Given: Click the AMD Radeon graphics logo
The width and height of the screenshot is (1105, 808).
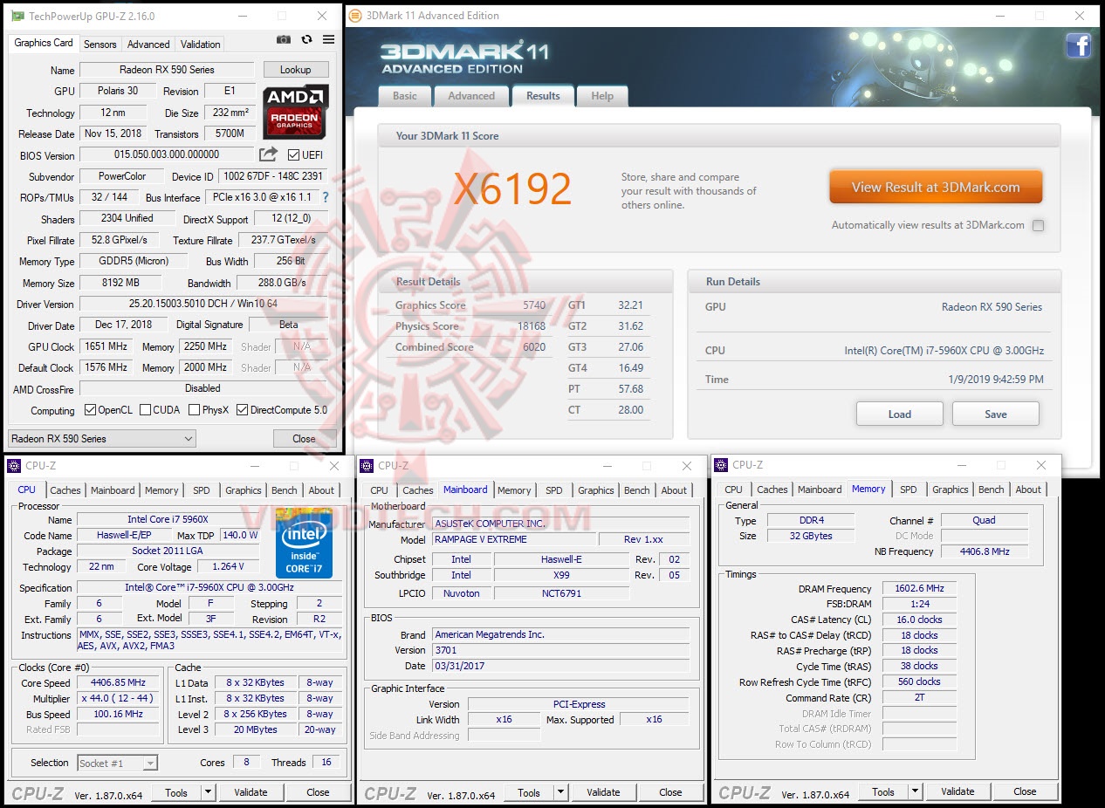Looking at the screenshot, I should (x=296, y=111).
